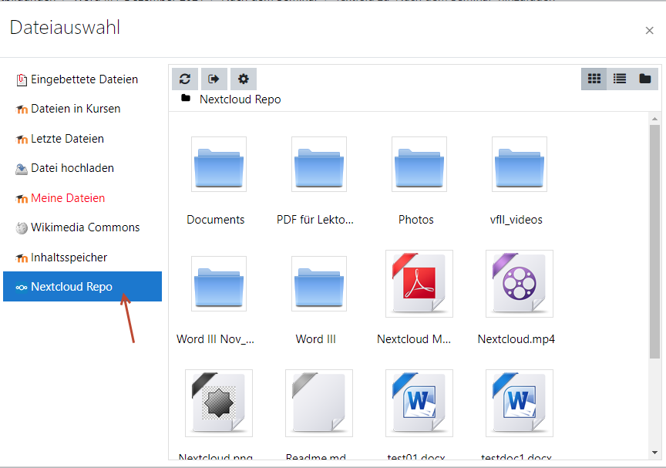Select Eingebettete Dateien in the sidebar
Image resolution: width=666 pixels, height=468 pixels.
point(85,79)
